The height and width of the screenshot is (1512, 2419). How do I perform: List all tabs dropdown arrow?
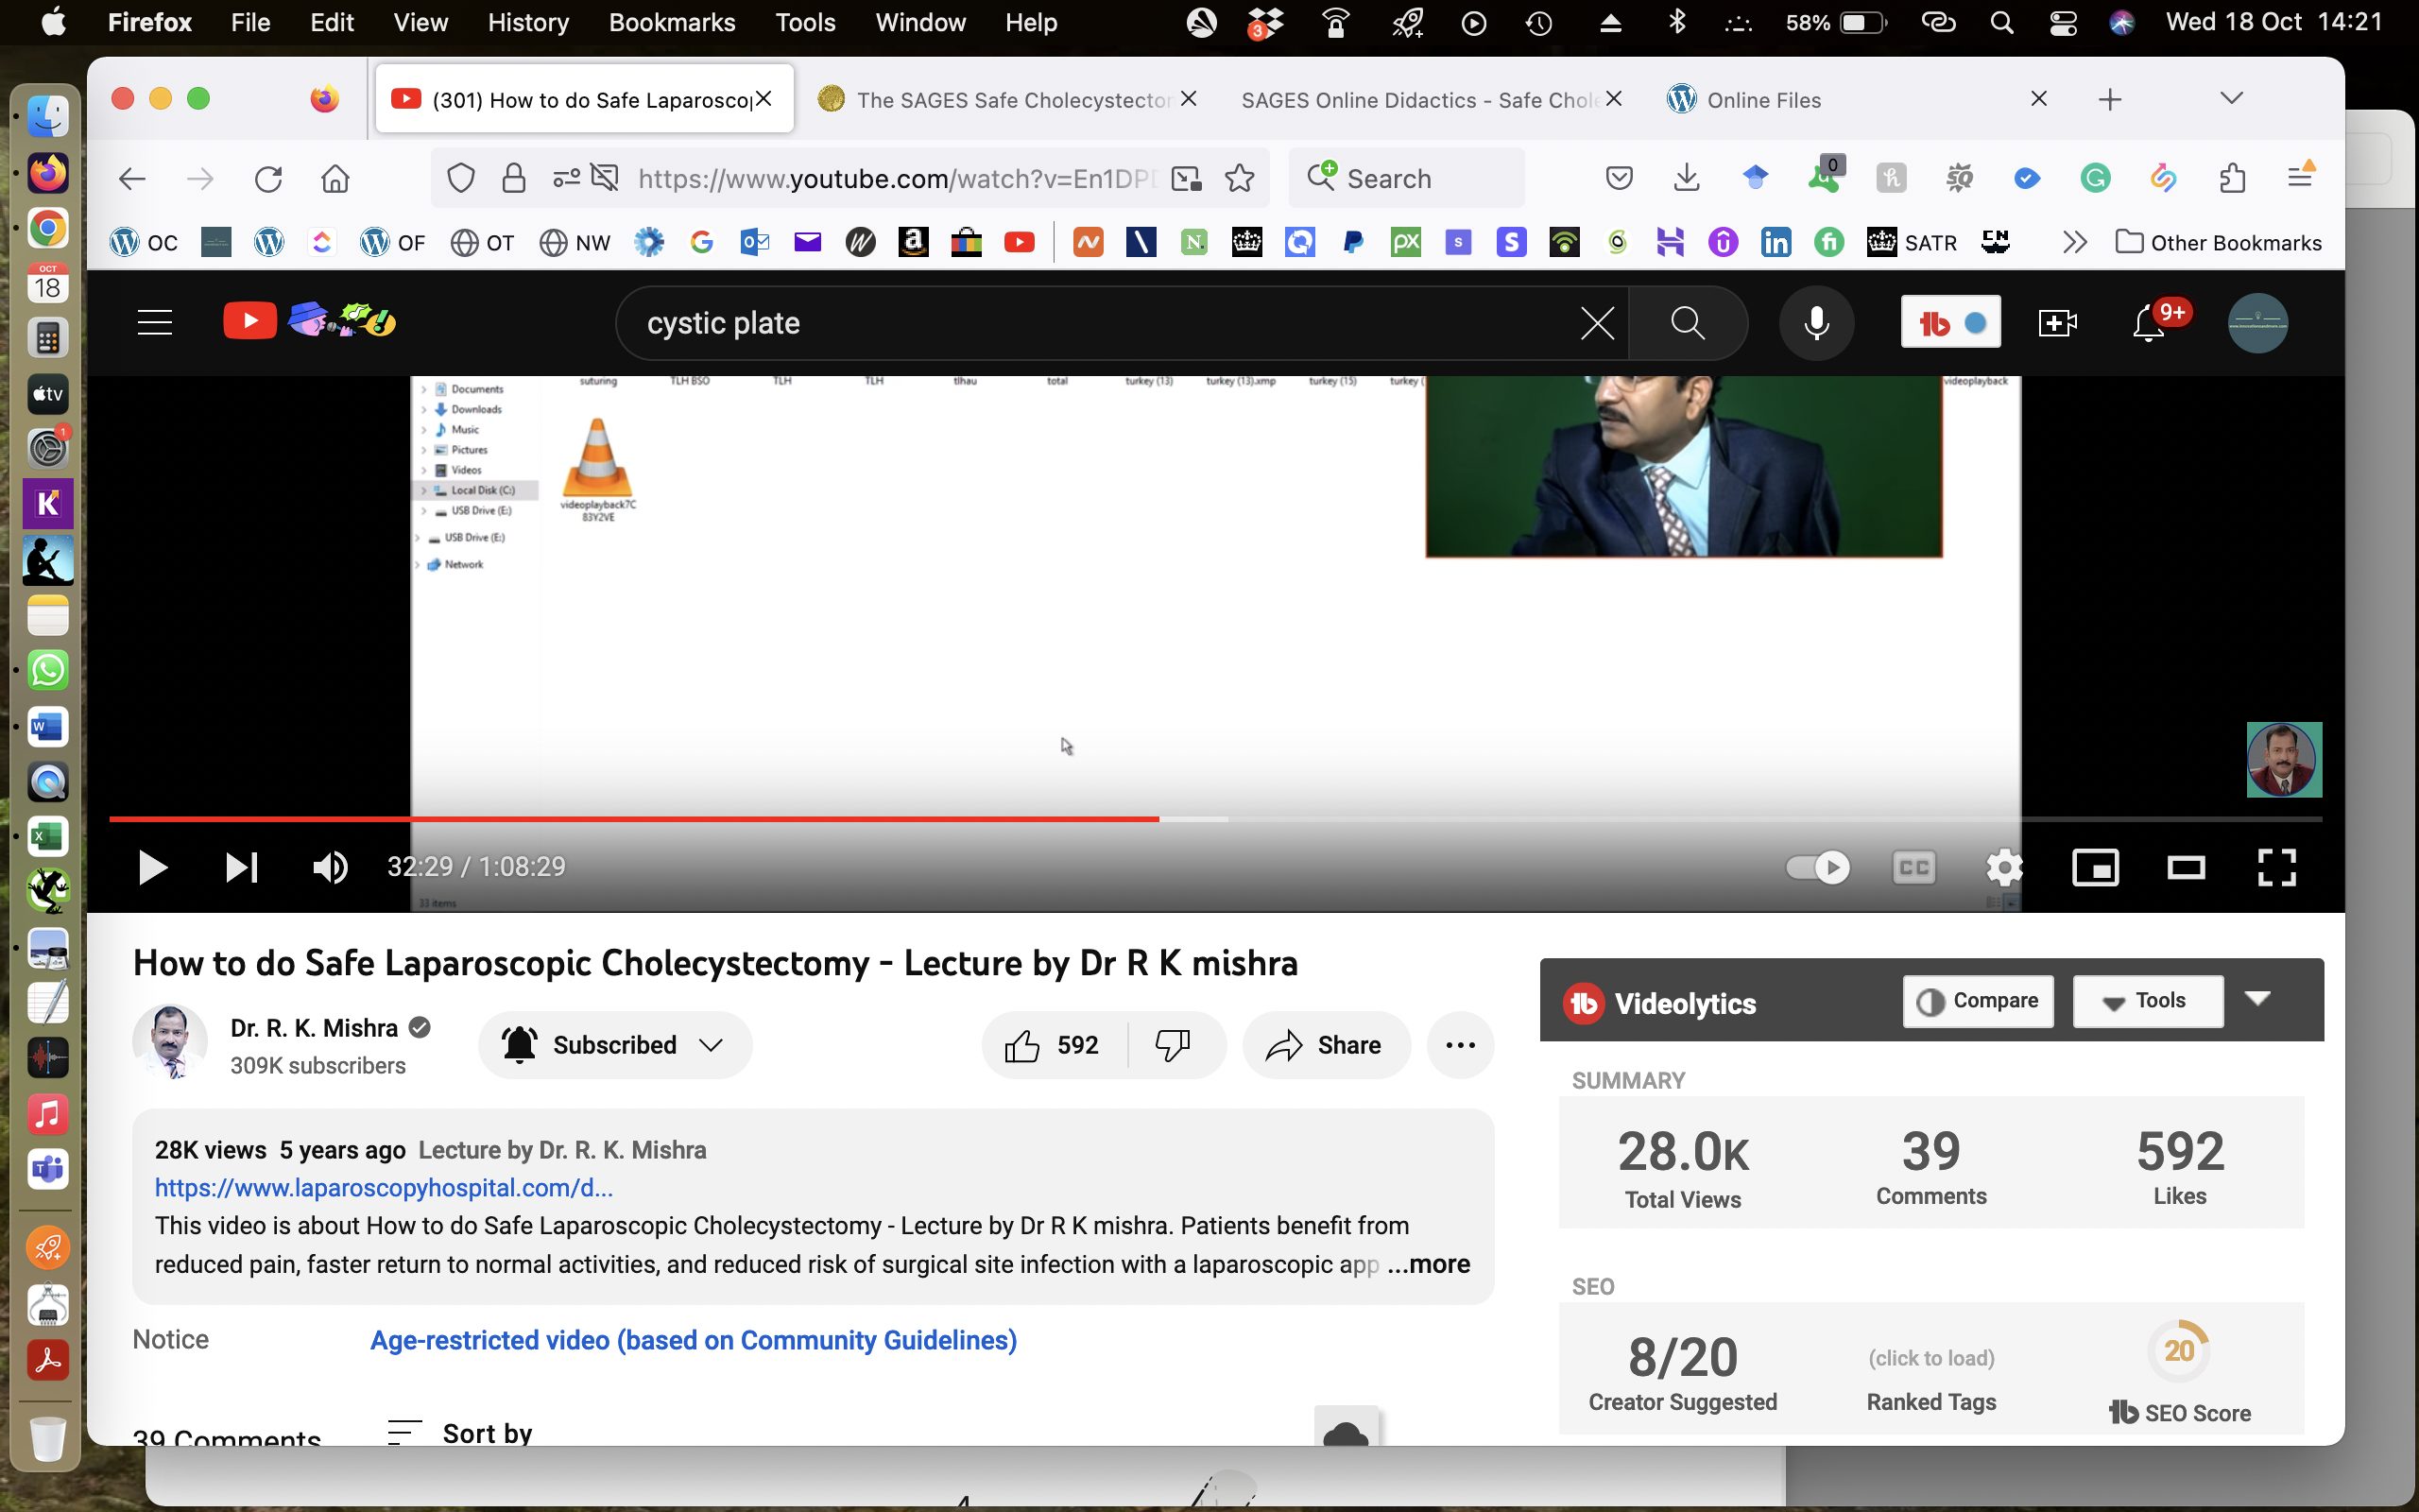2231,98
